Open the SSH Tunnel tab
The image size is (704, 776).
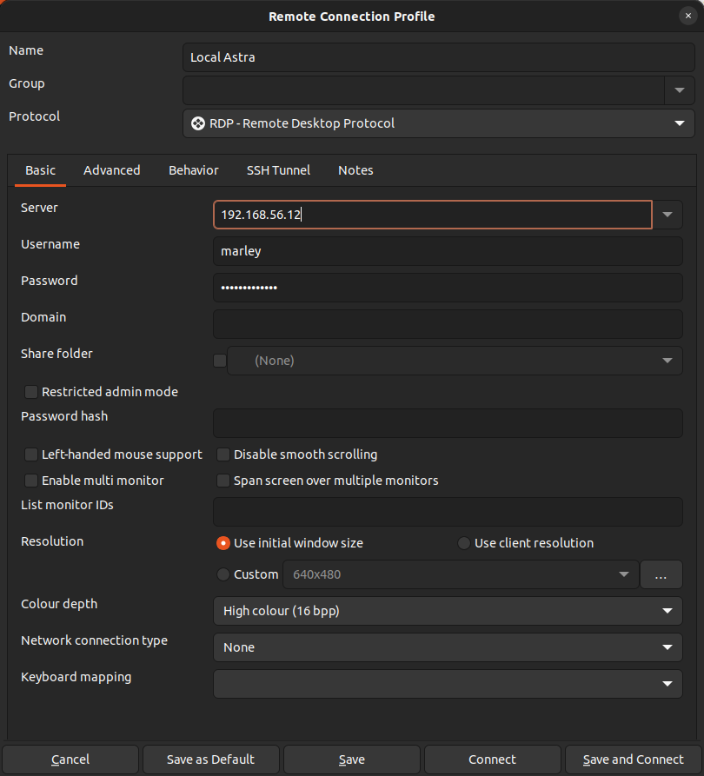(278, 170)
